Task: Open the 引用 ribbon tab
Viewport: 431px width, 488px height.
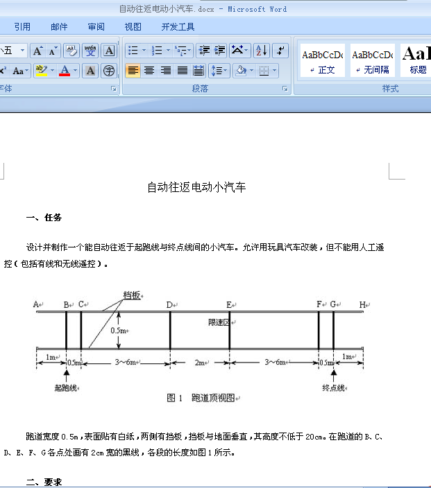Action: click(x=22, y=27)
